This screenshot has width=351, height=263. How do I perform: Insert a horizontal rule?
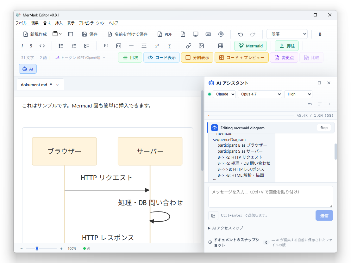(x=131, y=46)
